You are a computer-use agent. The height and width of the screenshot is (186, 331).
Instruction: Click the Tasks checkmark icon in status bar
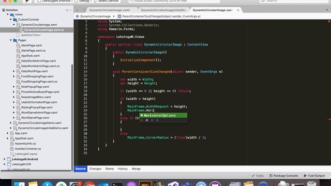253,176
